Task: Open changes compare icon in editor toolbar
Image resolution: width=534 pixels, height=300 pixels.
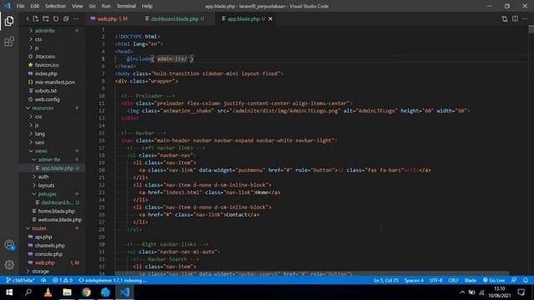Action: pyautogui.click(x=504, y=18)
